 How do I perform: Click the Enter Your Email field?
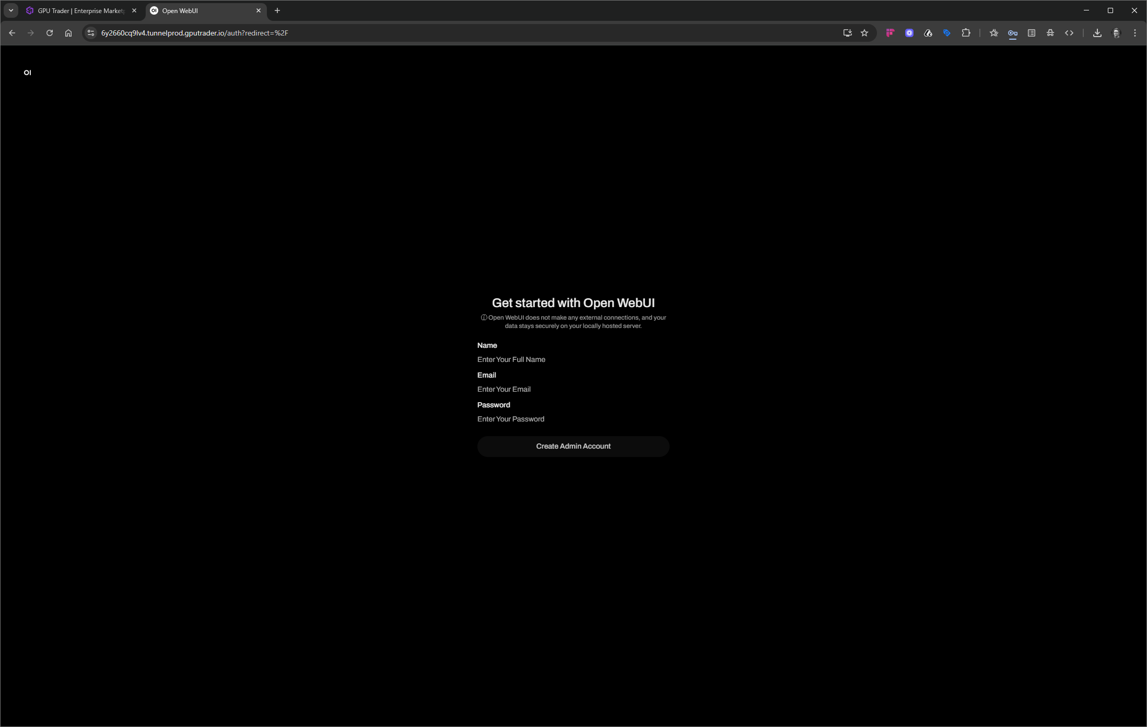(573, 389)
